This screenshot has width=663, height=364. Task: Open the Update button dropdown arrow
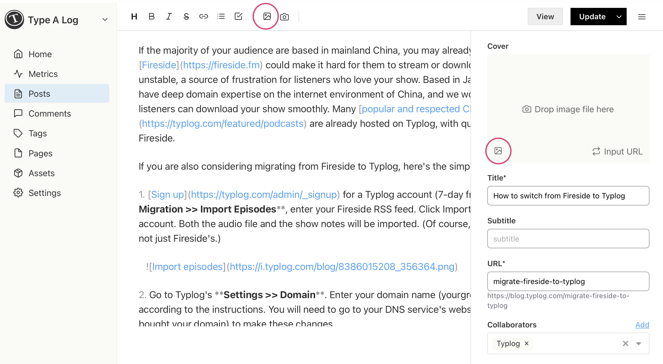tap(619, 17)
